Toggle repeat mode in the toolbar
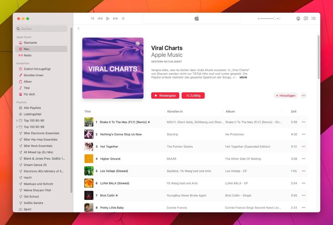Viewport: 333px width, 225px height. [x=123, y=19]
